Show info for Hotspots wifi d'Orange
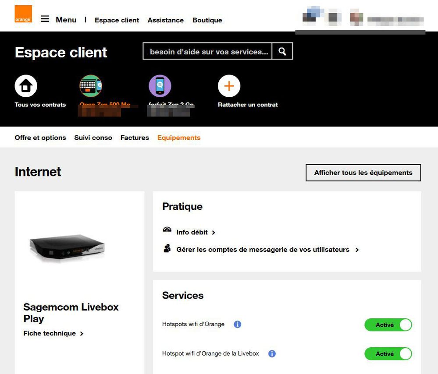438x374 pixels. click(x=237, y=325)
